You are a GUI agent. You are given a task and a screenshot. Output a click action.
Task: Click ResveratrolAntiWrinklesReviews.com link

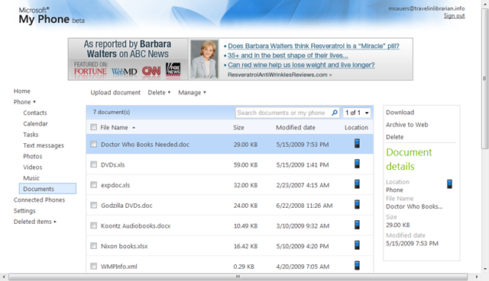click(280, 75)
